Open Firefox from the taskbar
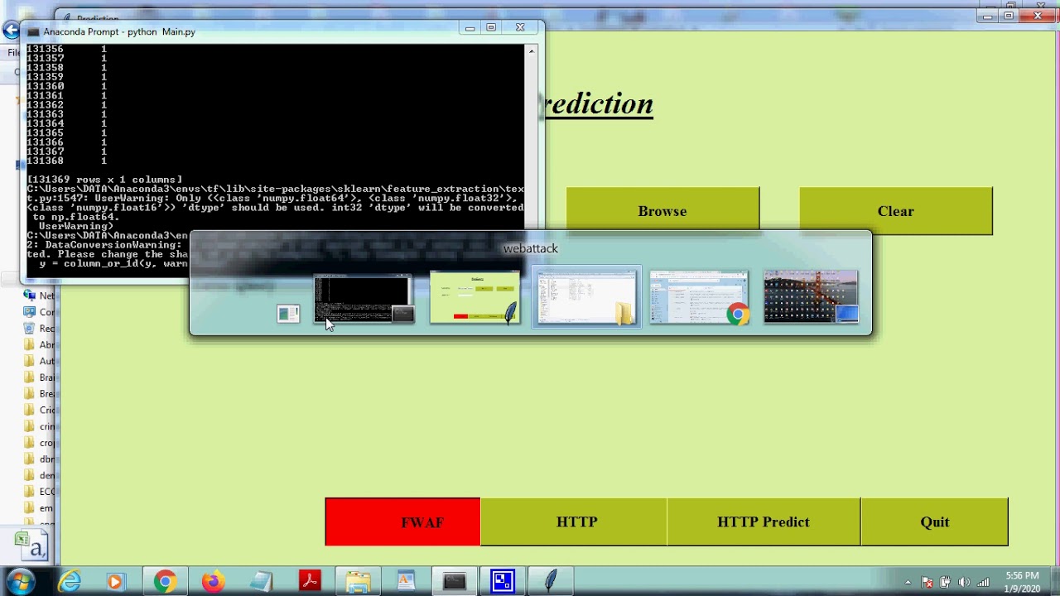Viewport: 1060px width, 596px height. pos(213,582)
